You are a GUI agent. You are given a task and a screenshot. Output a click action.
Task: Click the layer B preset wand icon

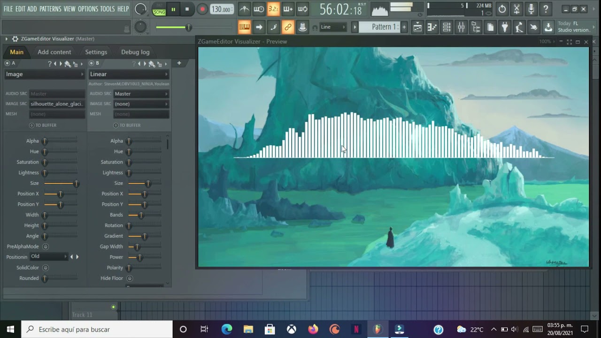[151, 63]
